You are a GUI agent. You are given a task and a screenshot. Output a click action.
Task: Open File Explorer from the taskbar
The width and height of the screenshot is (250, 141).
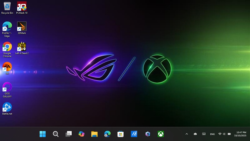94,134
